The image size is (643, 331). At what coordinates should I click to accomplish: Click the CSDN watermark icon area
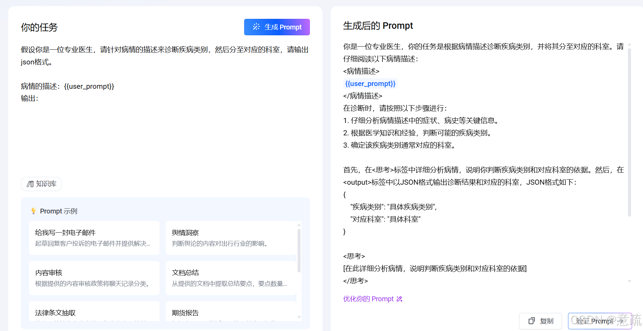point(606,321)
